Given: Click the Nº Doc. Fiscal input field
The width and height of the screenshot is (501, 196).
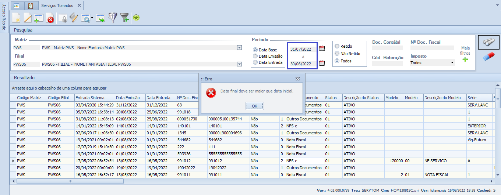Looking at the screenshot, I should [432, 48].
